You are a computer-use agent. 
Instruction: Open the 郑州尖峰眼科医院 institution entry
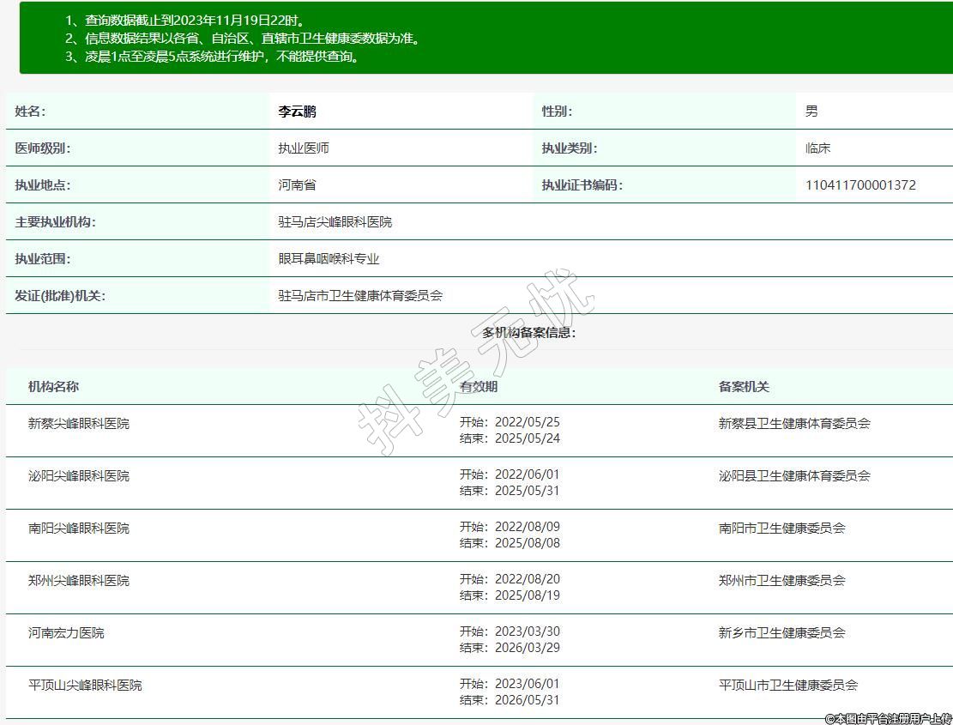point(79,581)
